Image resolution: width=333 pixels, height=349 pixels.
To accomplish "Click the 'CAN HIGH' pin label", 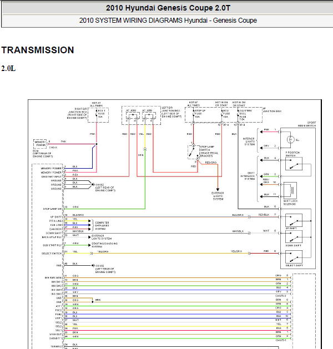I will pos(56,229).
